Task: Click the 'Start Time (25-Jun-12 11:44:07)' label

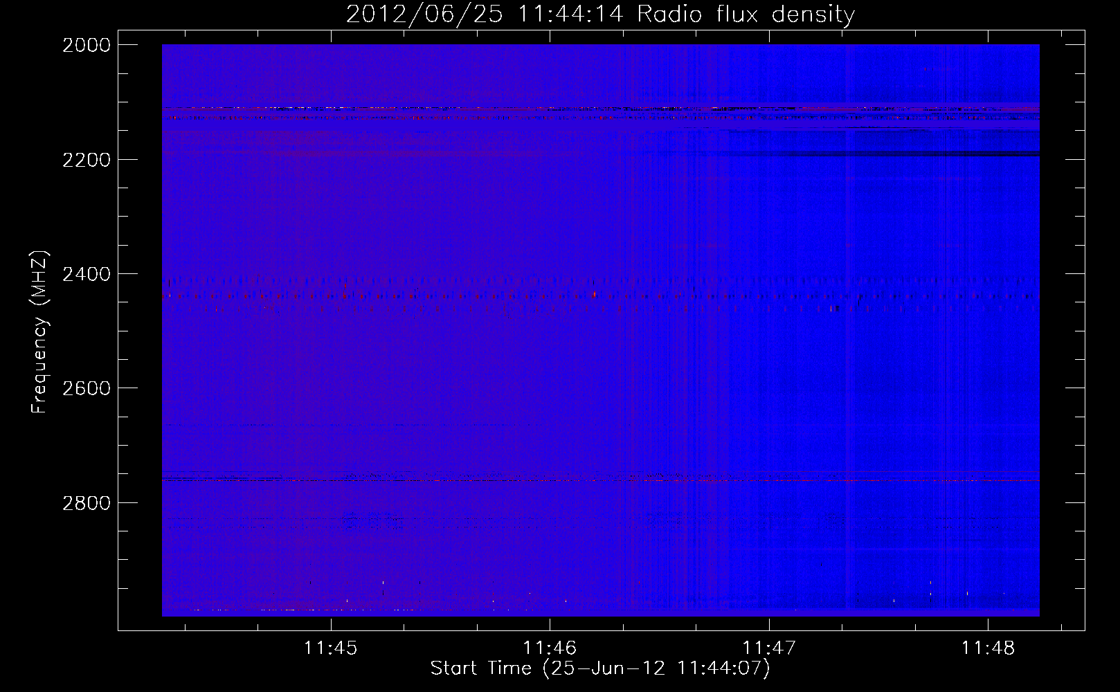Action: click(x=600, y=668)
